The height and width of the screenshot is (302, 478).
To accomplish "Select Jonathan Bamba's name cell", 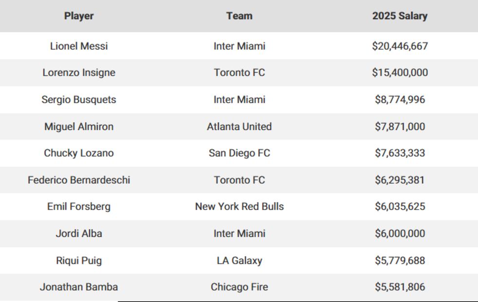I will [78, 287].
